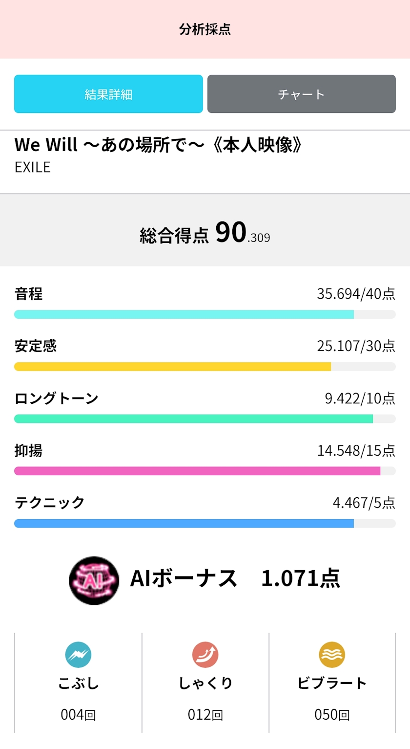Tap the しゃくり count 012回
The width and height of the screenshot is (410, 749).
205,715
